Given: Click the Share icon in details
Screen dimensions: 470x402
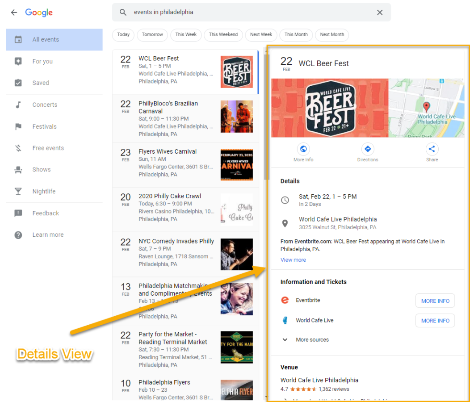Looking at the screenshot, I should (432, 149).
